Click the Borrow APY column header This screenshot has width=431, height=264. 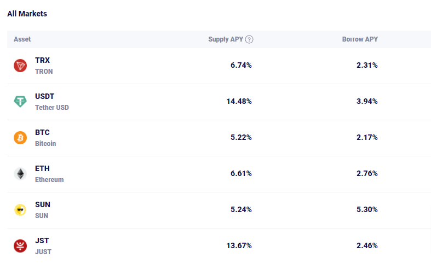pos(360,39)
